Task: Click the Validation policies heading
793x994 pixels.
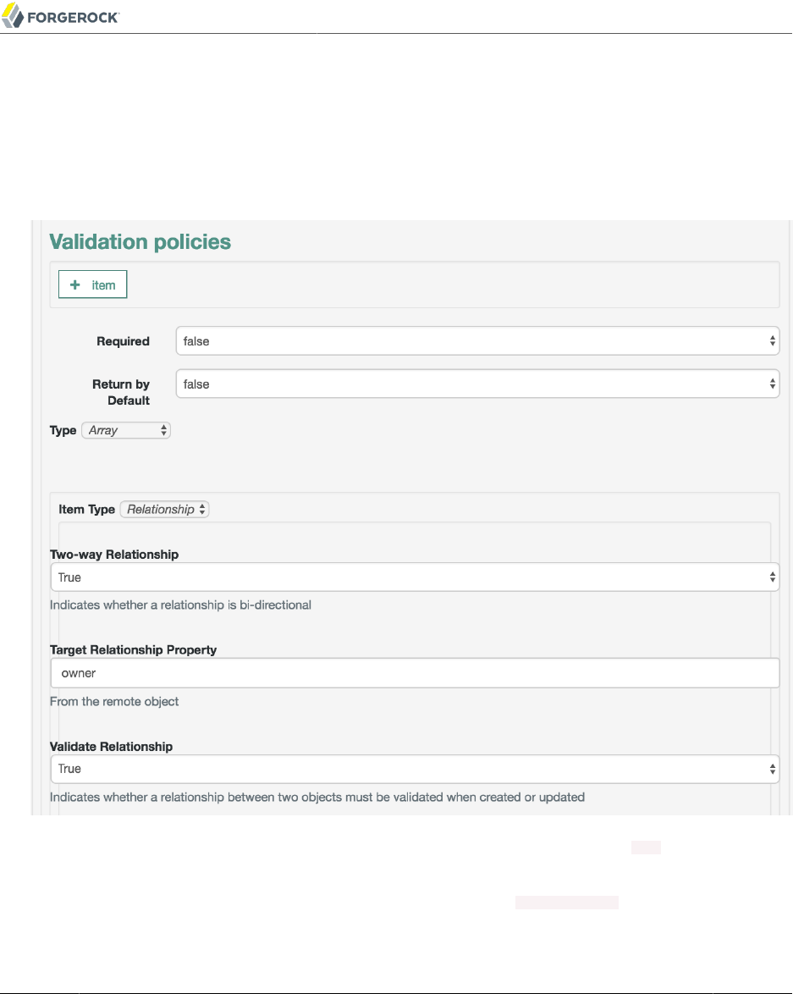Action: pyautogui.click(x=140, y=242)
